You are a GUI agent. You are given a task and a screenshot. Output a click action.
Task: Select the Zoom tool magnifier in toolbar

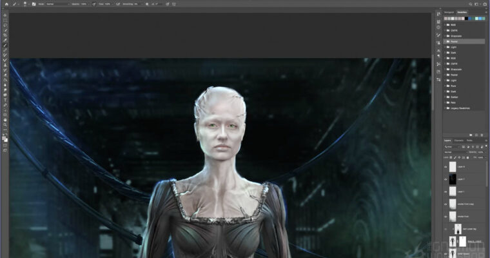(5, 124)
